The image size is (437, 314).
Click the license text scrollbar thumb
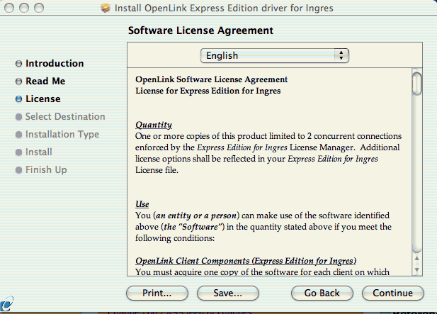(x=417, y=84)
